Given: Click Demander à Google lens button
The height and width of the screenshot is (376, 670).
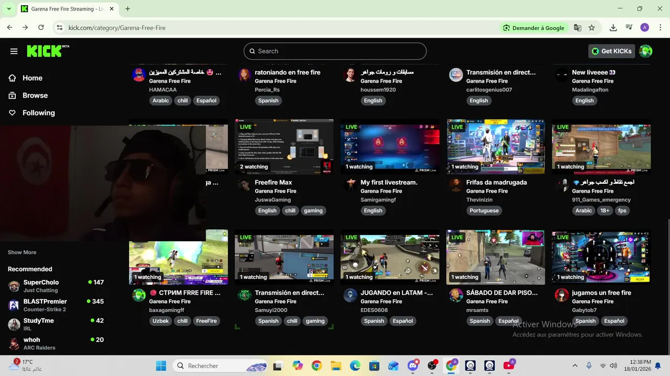Looking at the screenshot, I should [534, 28].
